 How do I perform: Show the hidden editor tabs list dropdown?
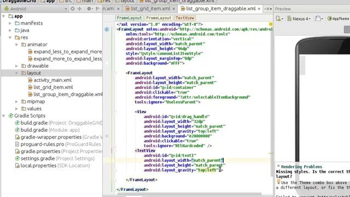click(268, 9)
